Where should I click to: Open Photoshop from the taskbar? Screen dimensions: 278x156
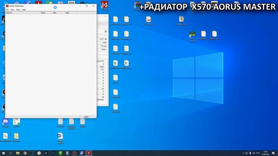tap(53, 153)
